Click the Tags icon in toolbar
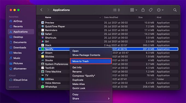186x103 pixels. pyautogui.click(x=151, y=10)
